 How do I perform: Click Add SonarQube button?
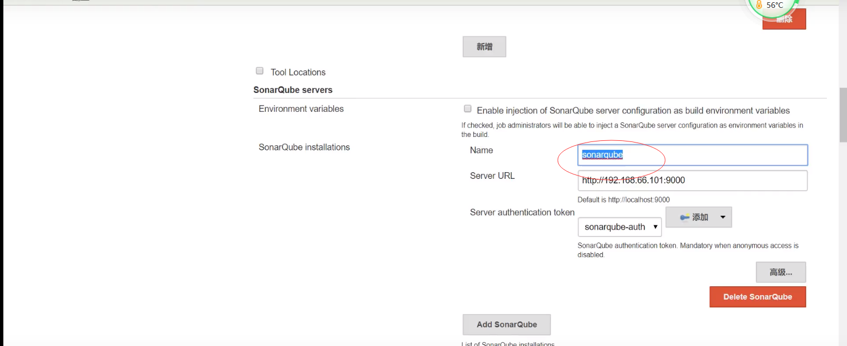pyautogui.click(x=507, y=324)
